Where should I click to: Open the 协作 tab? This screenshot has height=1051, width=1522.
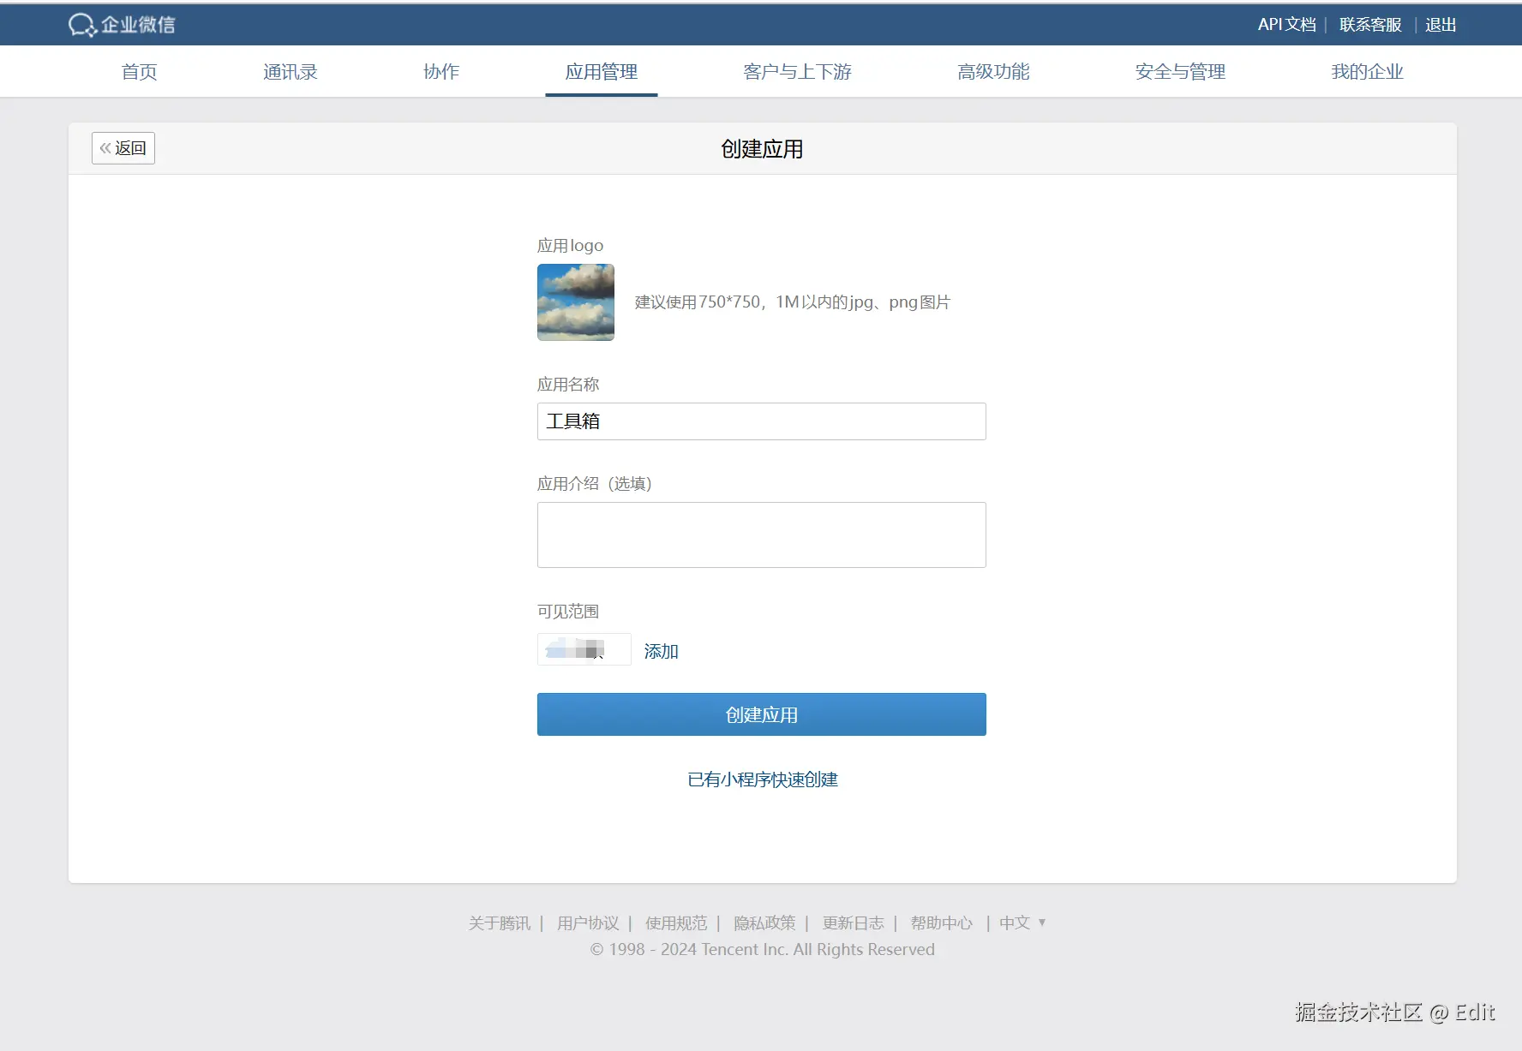point(440,72)
